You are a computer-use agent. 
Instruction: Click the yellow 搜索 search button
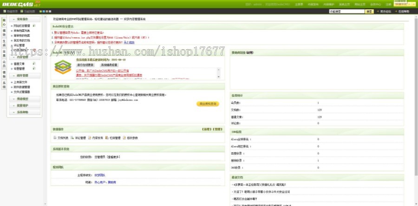click(x=369, y=12)
